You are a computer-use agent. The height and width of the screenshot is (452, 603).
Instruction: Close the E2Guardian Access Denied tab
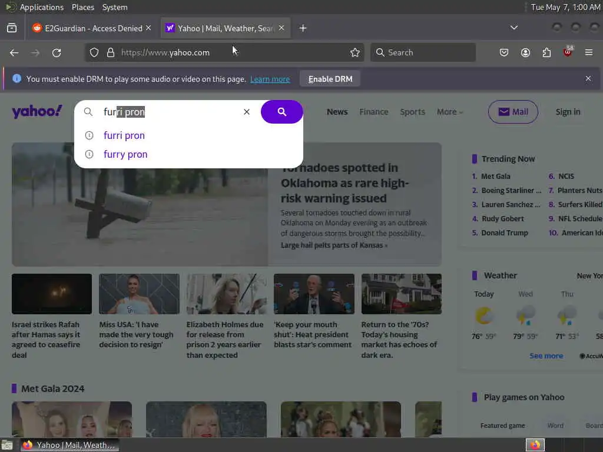[x=148, y=28]
